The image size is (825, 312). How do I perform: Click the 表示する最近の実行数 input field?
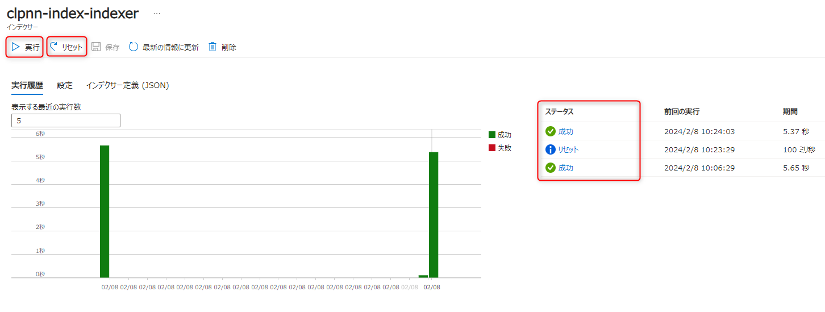[x=66, y=120]
